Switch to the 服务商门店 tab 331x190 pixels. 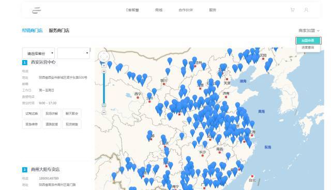point(59,31)
